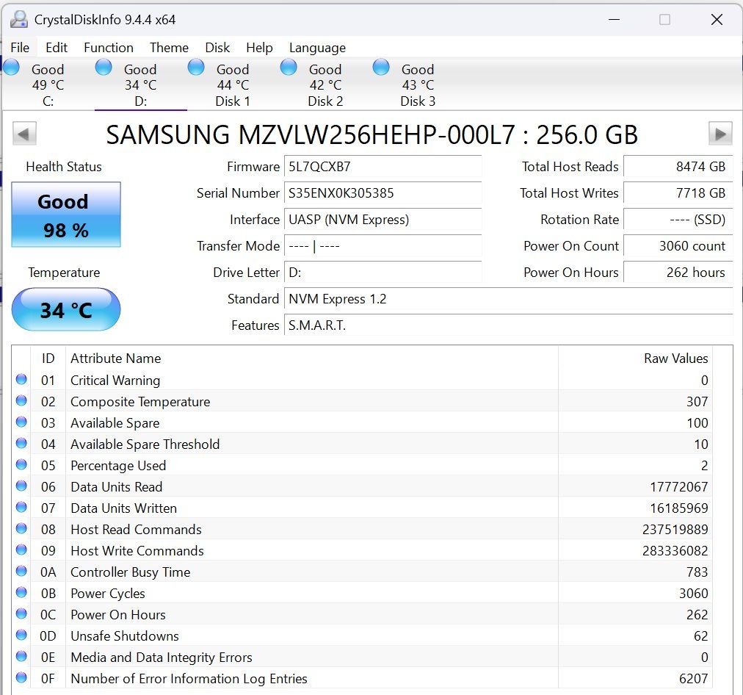Click the Firmware field 5L7QCXB7
The width and height of the screenshot is (743, 695).
(x=383, y=166)
